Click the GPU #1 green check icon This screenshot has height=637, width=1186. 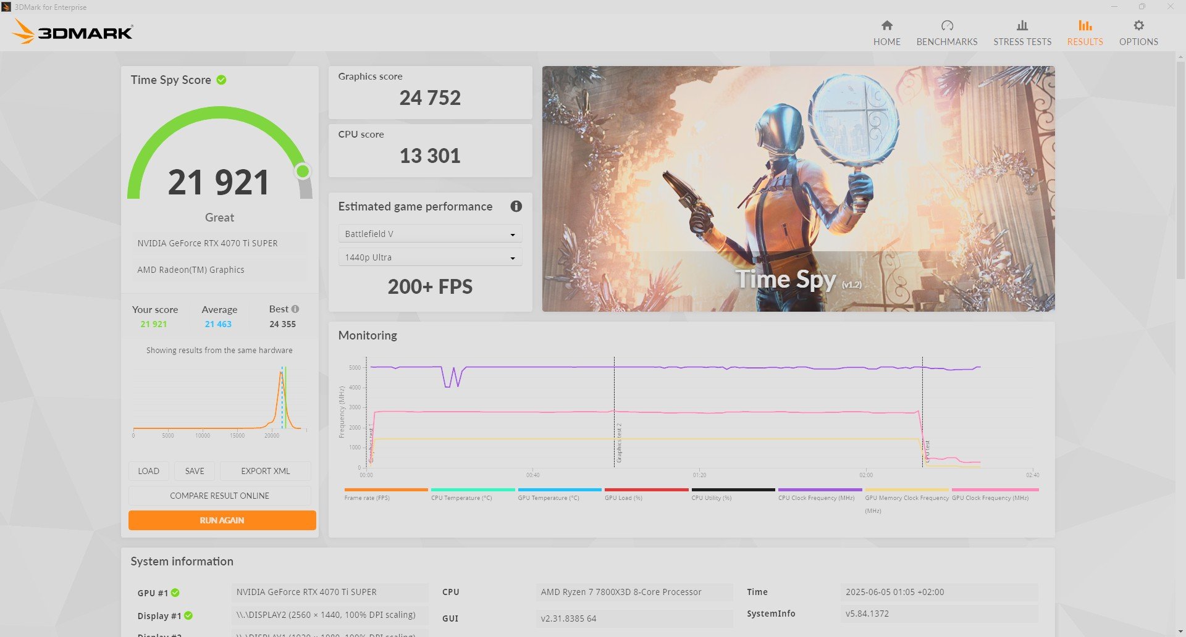pos(175,593)
